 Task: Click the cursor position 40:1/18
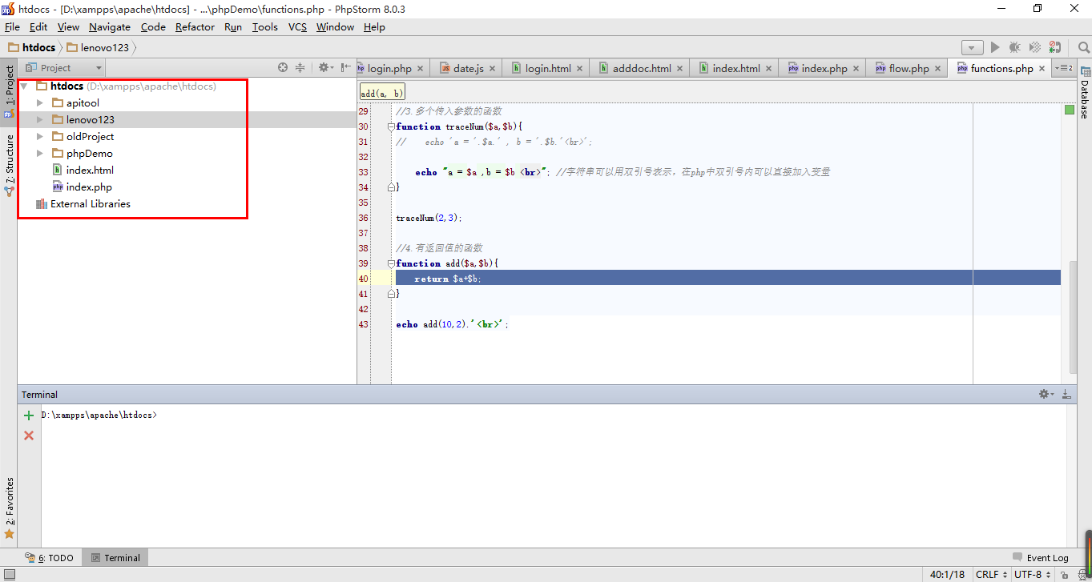pos(947,575)
